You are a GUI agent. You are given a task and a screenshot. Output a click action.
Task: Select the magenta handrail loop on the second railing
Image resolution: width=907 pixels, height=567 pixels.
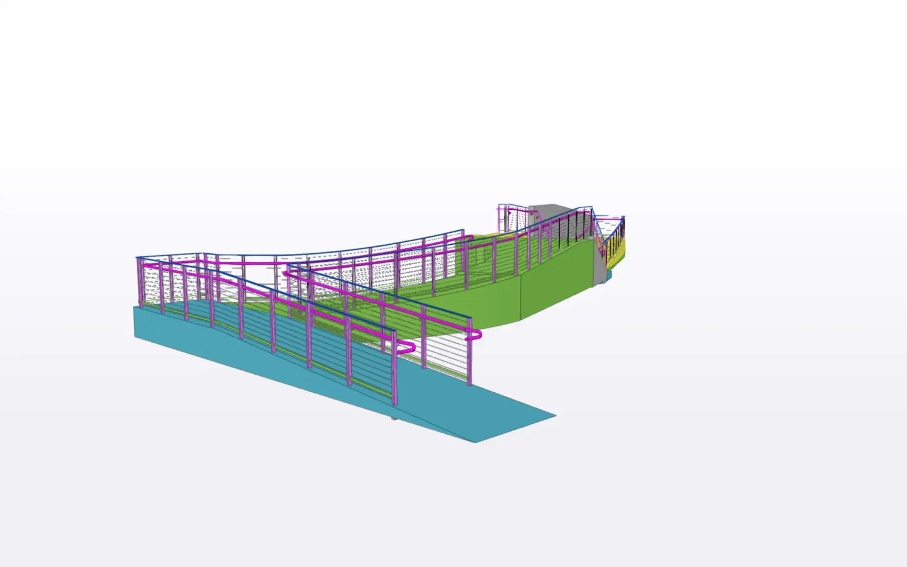point(475,334)
